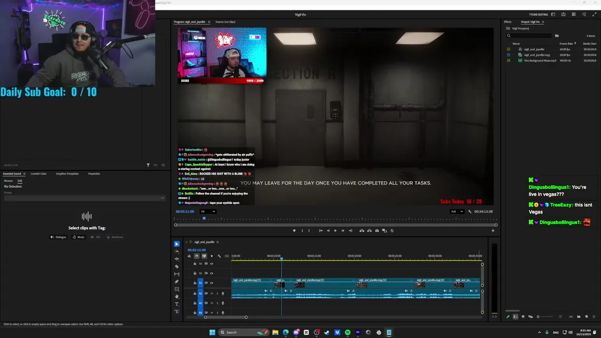Mute audio track A1

[x=212, y=293]
